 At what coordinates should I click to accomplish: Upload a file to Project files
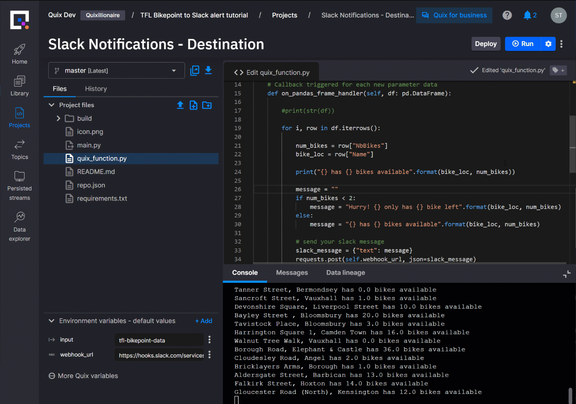tap(180, 105)
